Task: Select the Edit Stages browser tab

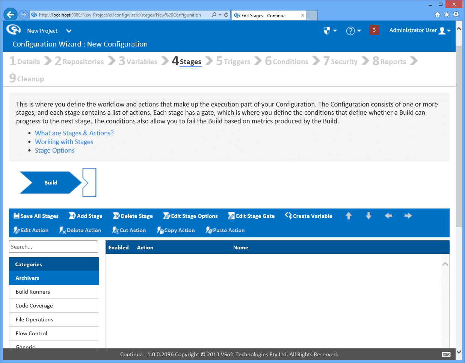Action: [x=269, y=15]
